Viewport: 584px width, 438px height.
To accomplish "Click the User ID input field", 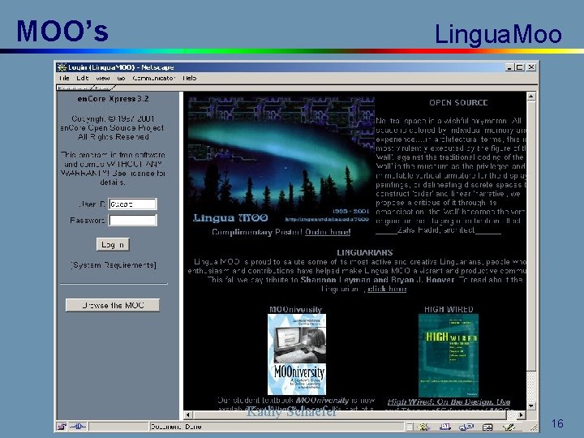I will [x=132, y=204].
